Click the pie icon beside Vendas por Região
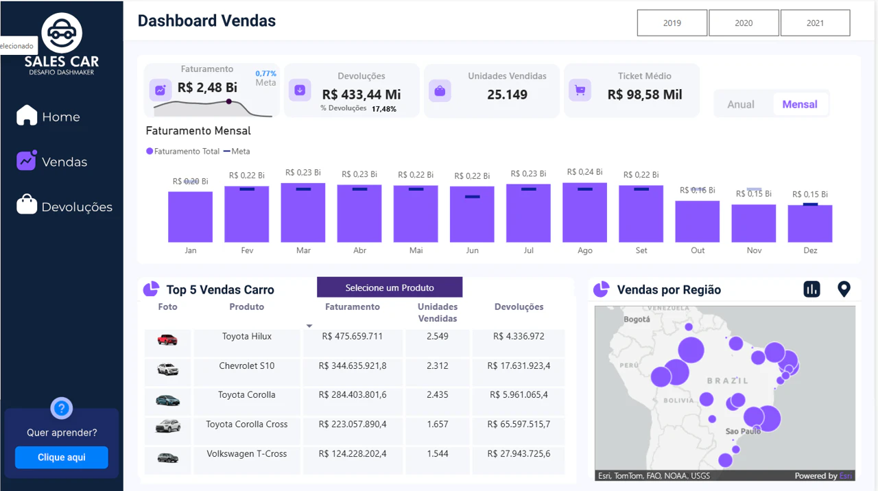The width and height of the screenshot is (878, 491). click(x=601, y=289)
